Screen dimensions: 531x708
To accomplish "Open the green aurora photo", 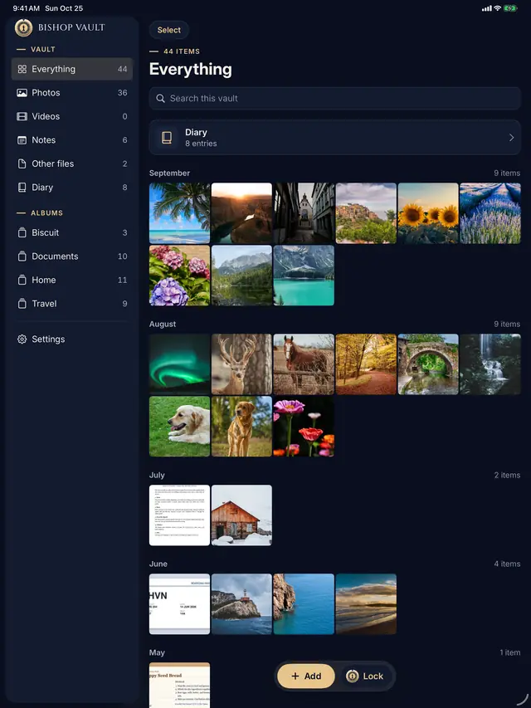I will tap(180, 364).
